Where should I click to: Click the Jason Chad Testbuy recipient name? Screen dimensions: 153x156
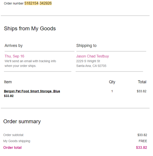pyautogui.click(x=92, y=56)
